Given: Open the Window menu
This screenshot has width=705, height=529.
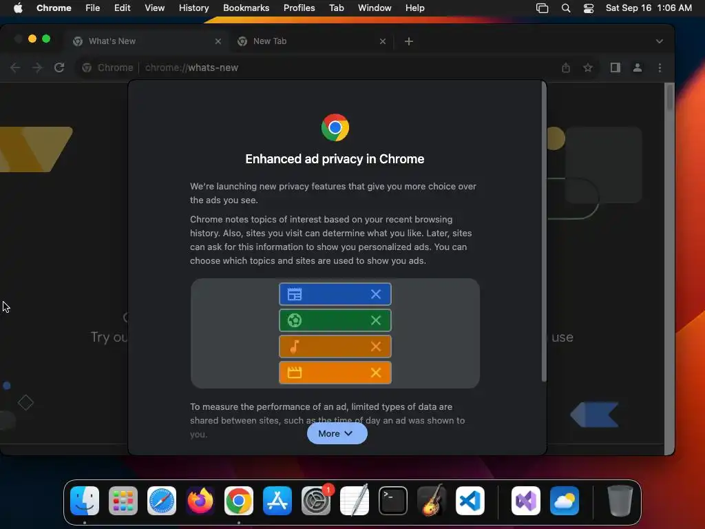Looking at the screenshot, I should (x=375, y=8).
